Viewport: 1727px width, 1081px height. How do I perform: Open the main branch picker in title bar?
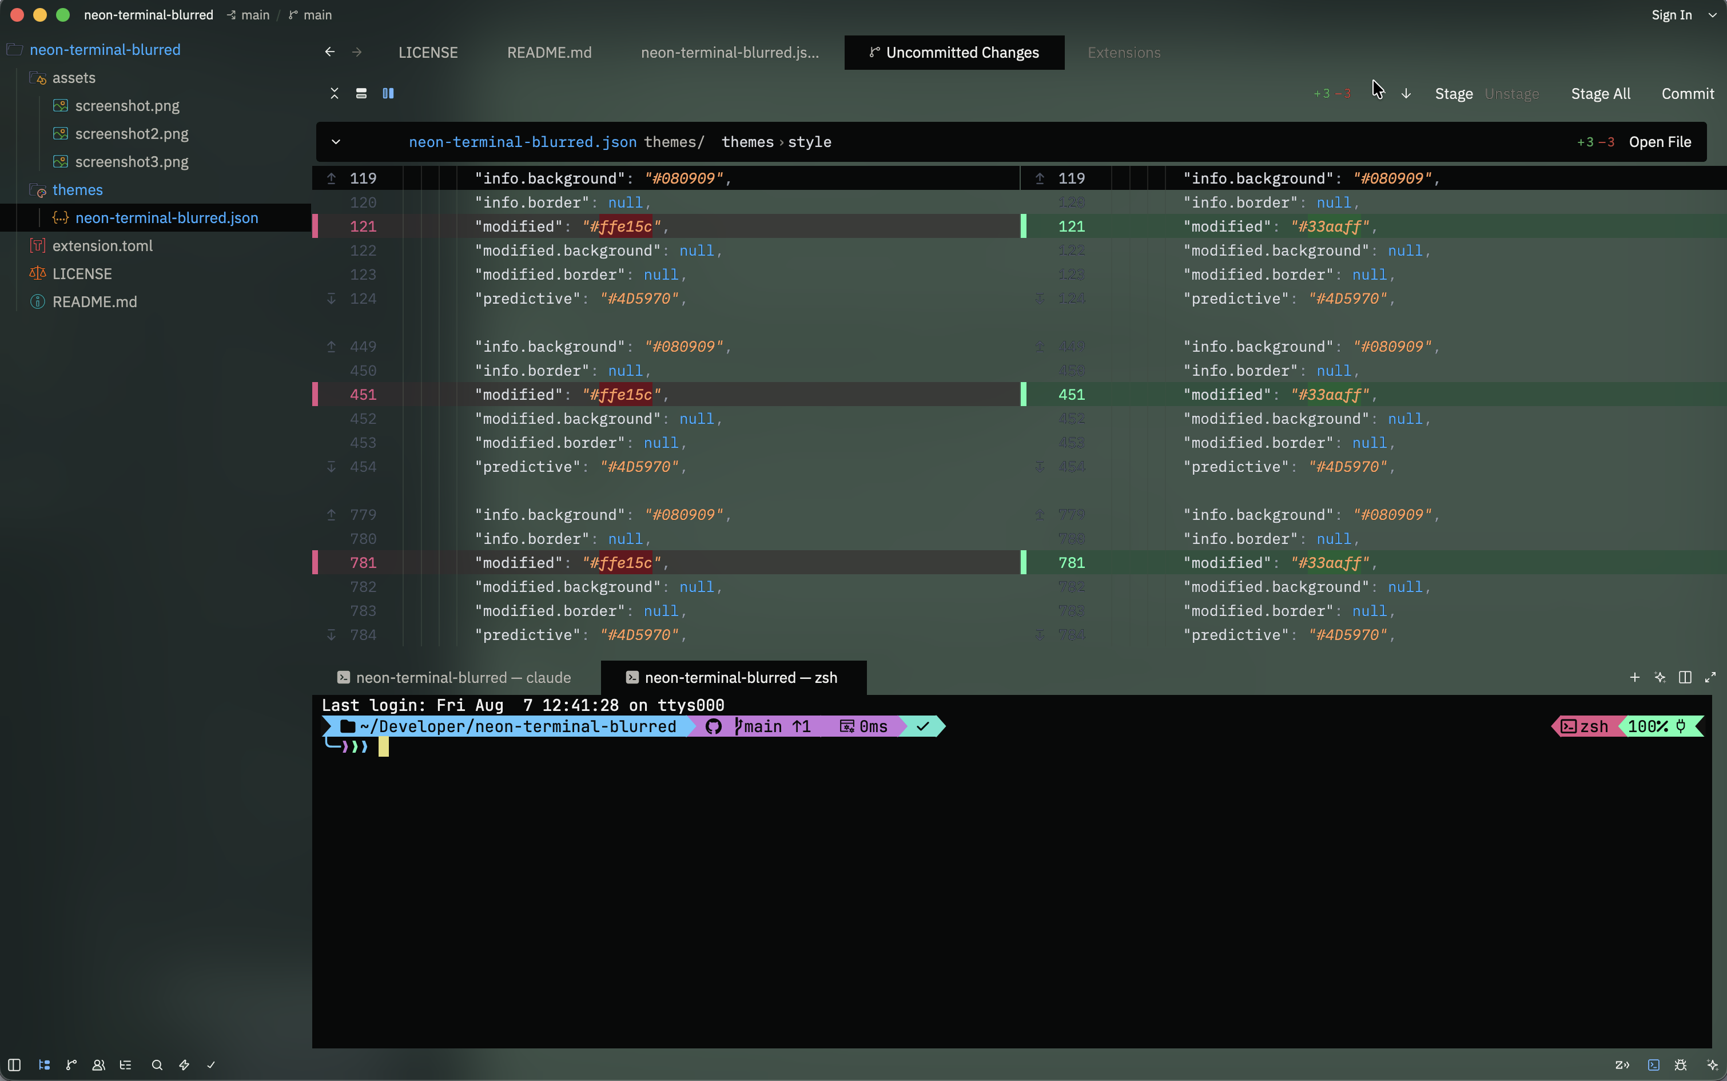[x=310, y=15]
